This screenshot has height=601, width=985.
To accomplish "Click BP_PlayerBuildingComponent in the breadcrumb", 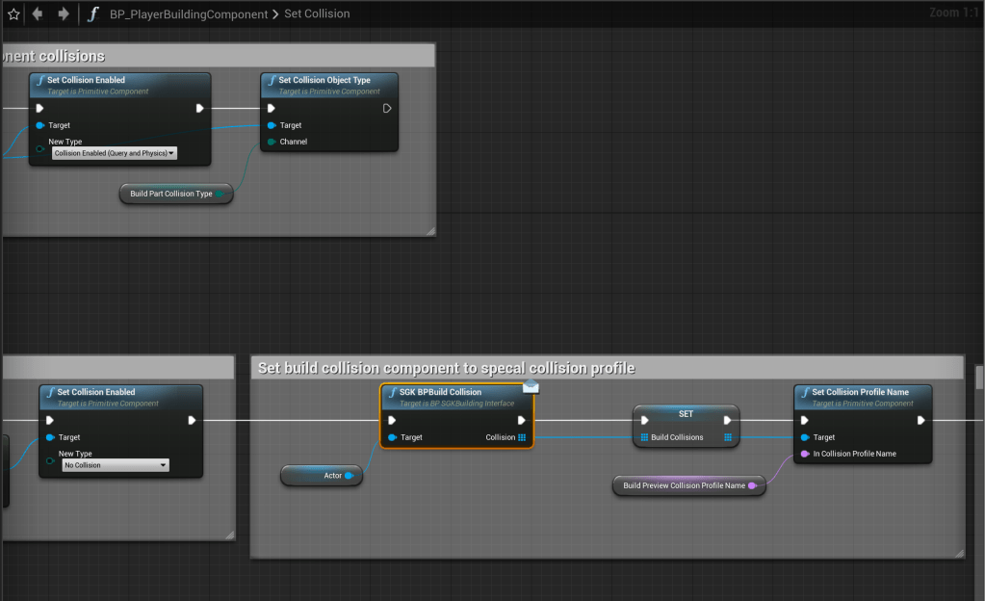I will (x=189, y=14).
